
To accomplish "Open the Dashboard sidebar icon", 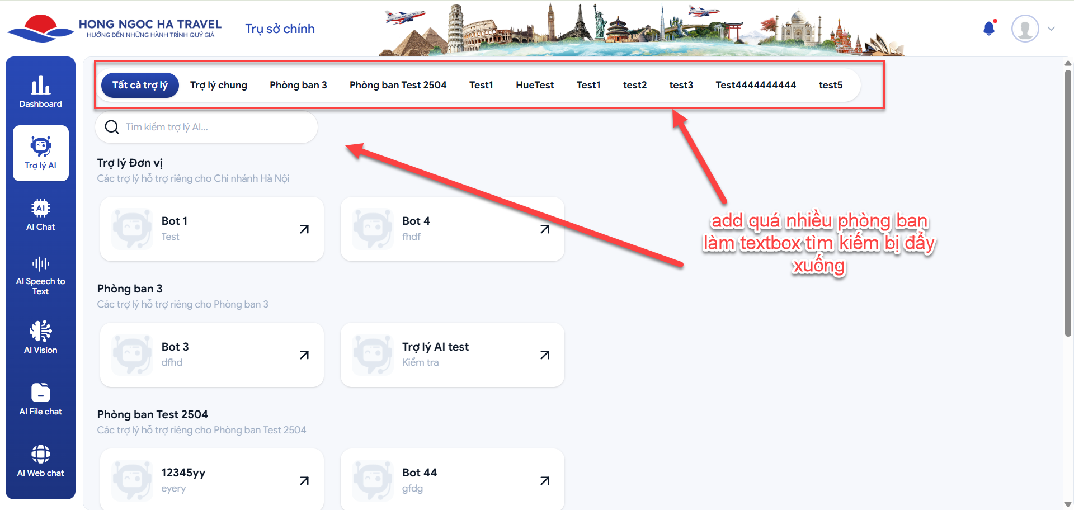I will [x=40, y=92].
